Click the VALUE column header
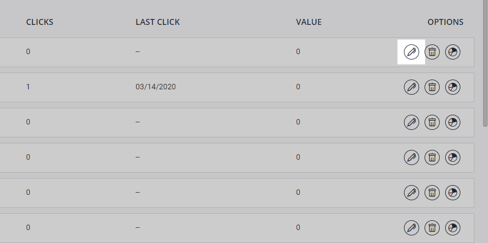This screenshot has width=488, height=243. tap(309, 22)
